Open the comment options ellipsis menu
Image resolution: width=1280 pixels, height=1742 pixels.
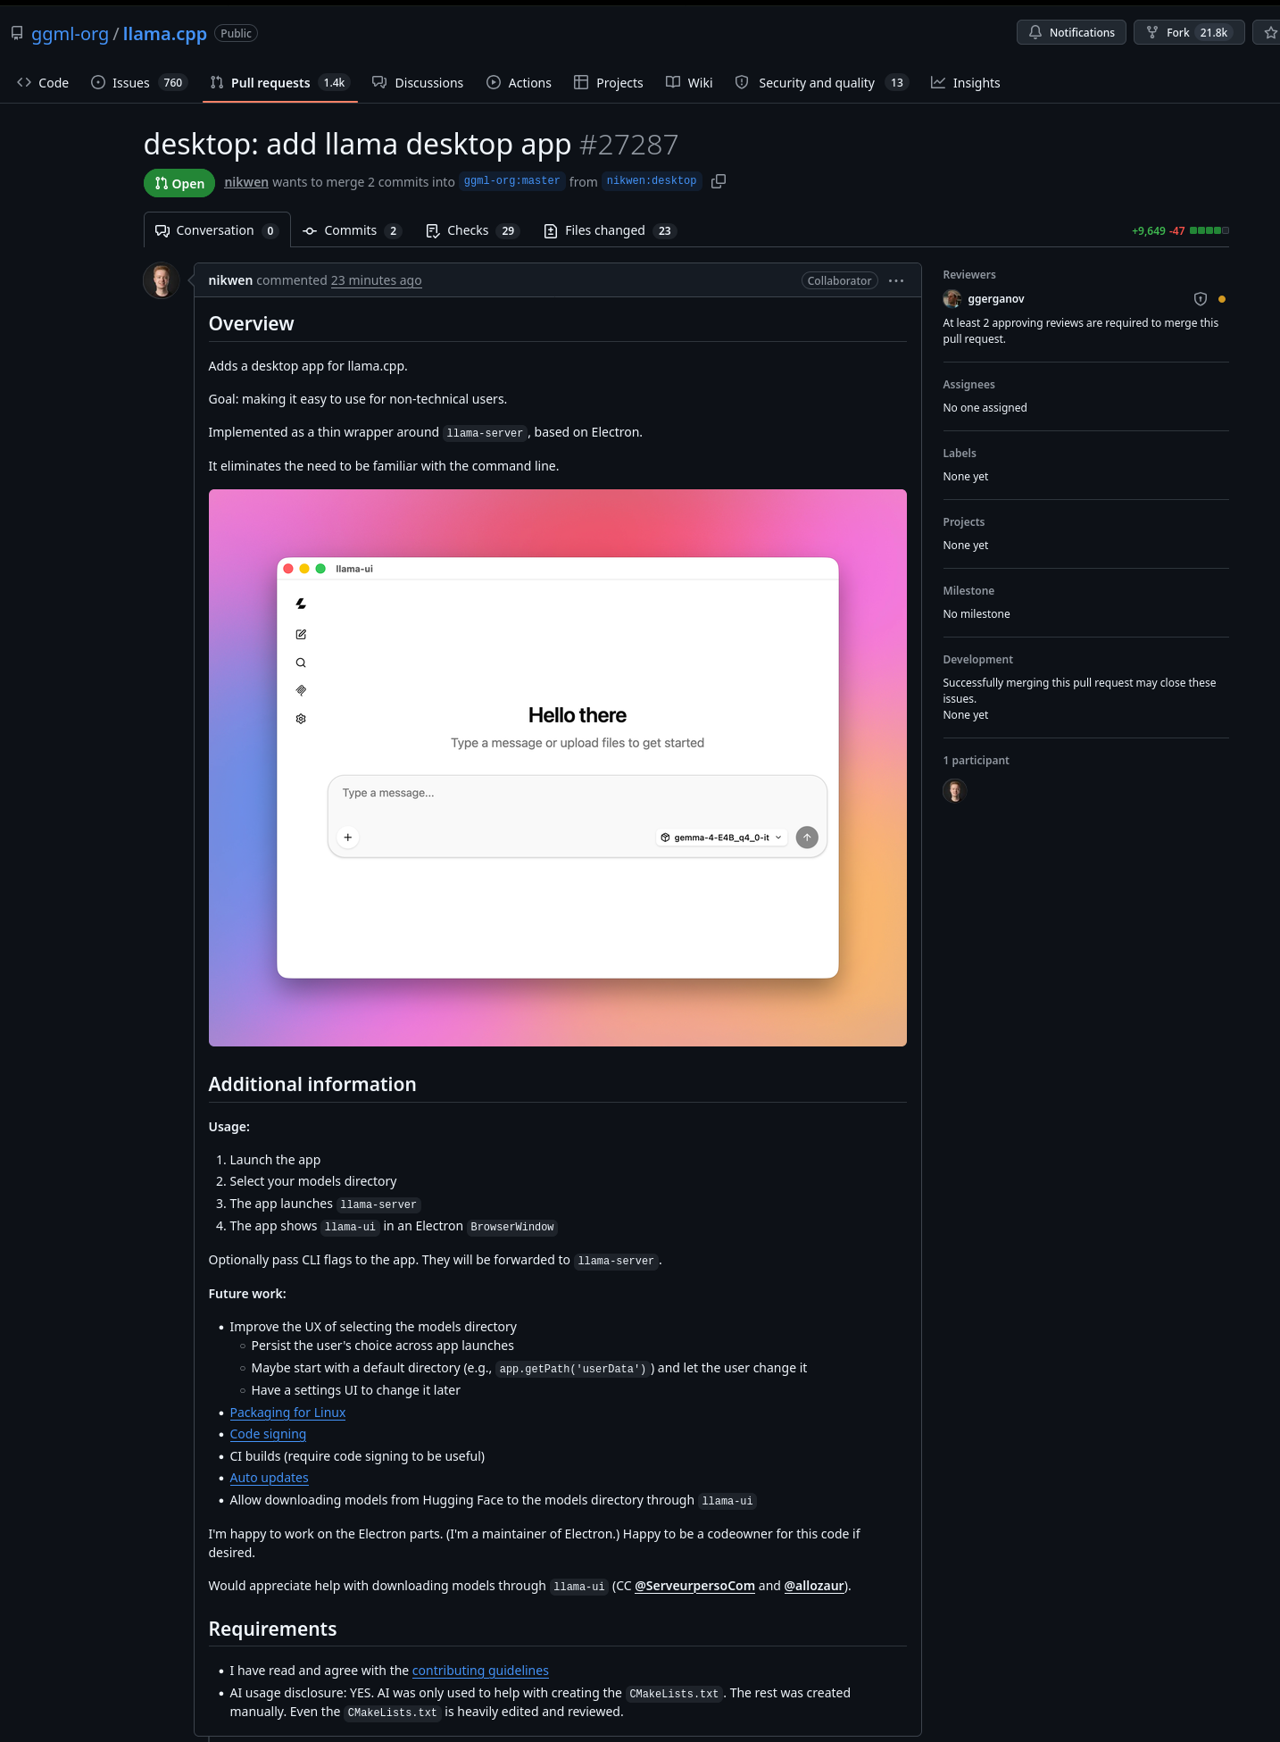896,280
